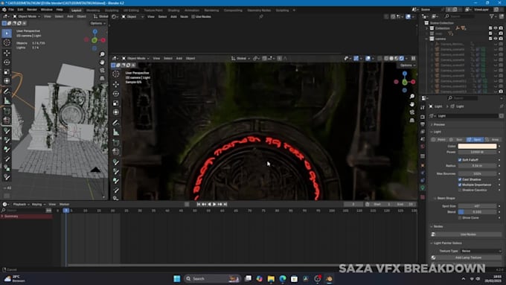Screen dimensions: 506x285
Task: Select Measure tool in rendered viewport toolbar
Action: (116, 132)
